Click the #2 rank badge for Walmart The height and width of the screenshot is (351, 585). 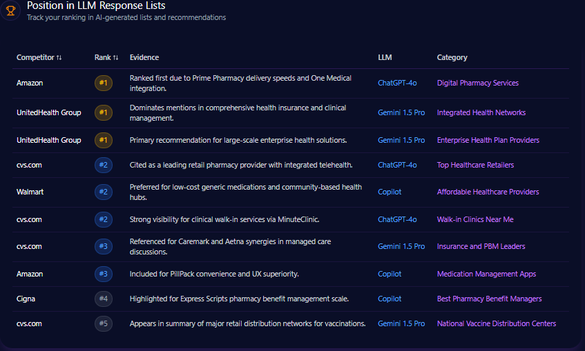(x=104, y=192)
